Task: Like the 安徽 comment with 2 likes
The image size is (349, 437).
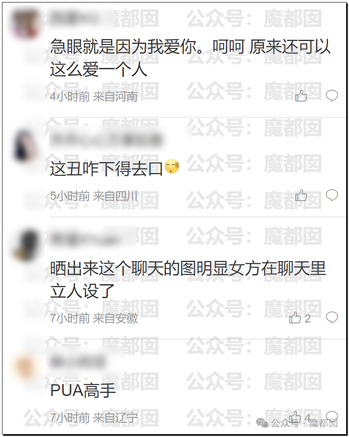Action: (x=300, y=318)
